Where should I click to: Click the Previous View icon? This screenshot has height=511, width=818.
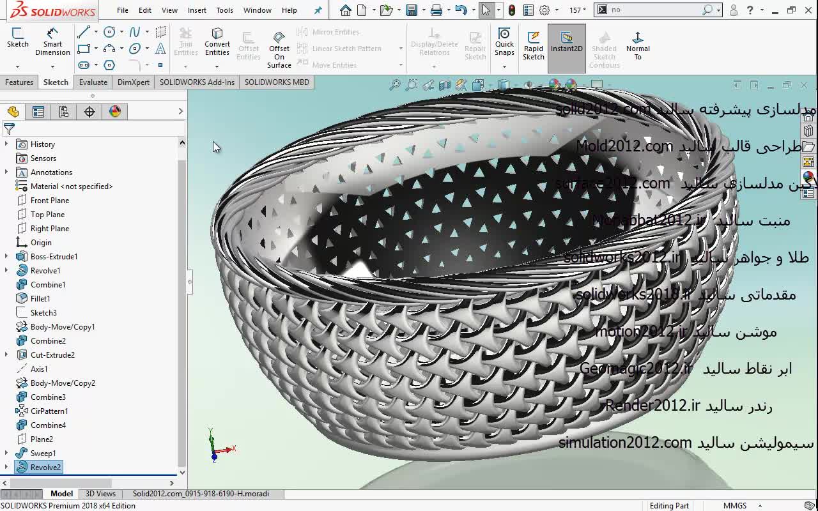[428, 84]
